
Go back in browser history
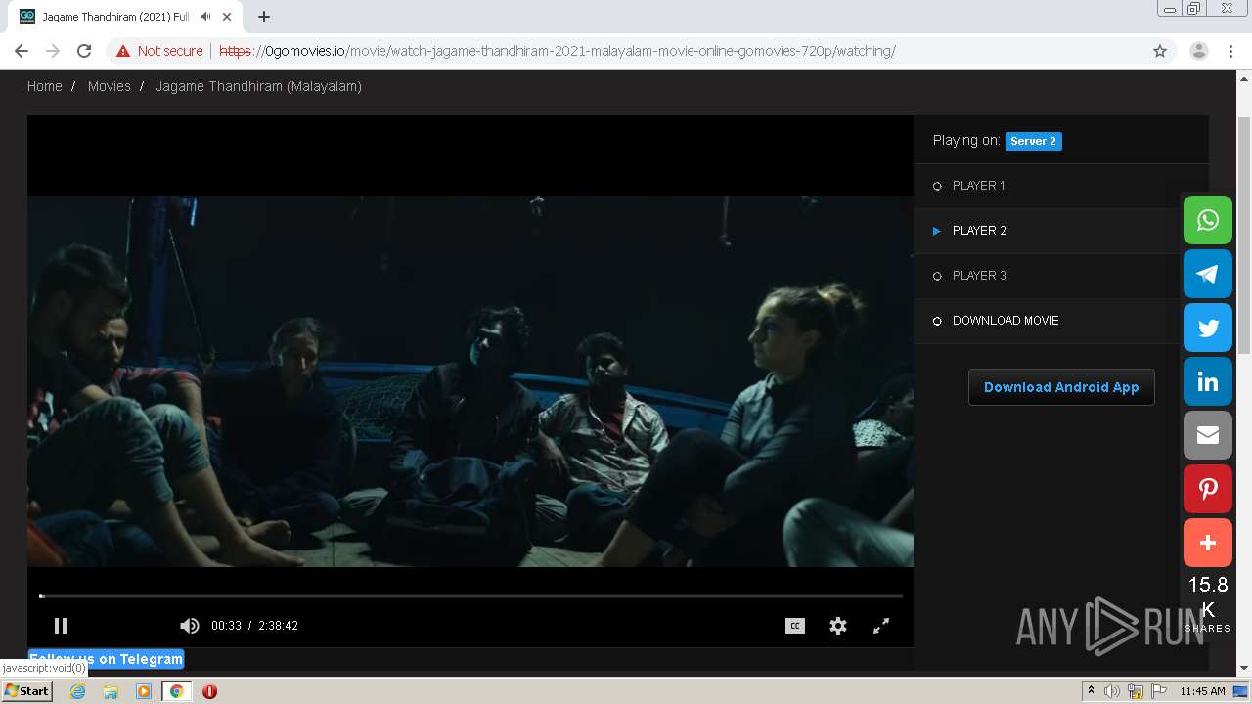tap(22, 51)
